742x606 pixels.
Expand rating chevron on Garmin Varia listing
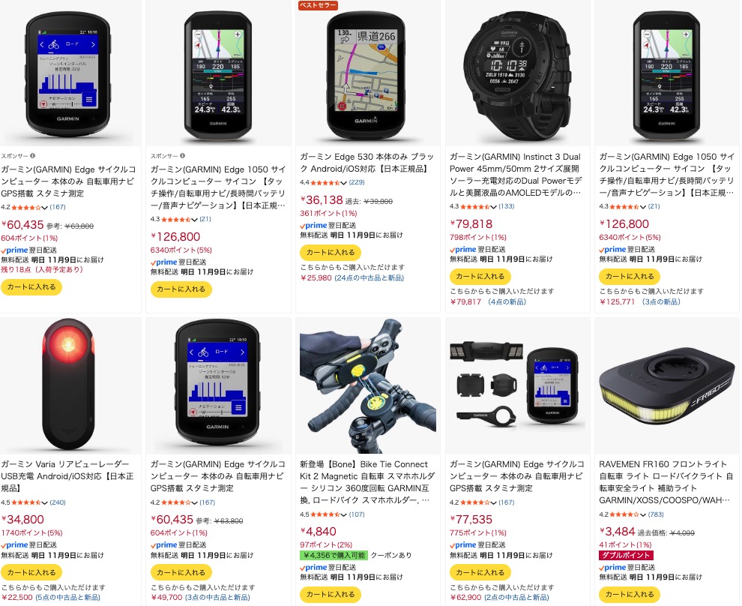coord(44,502)
